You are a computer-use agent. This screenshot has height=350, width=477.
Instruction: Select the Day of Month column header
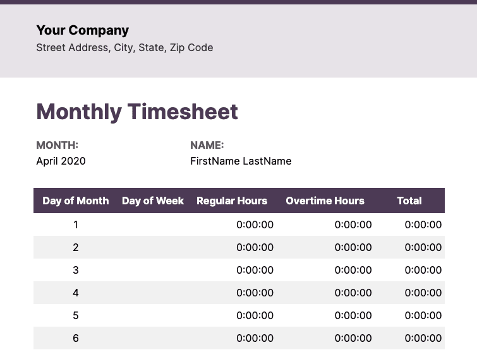(76, 201)
